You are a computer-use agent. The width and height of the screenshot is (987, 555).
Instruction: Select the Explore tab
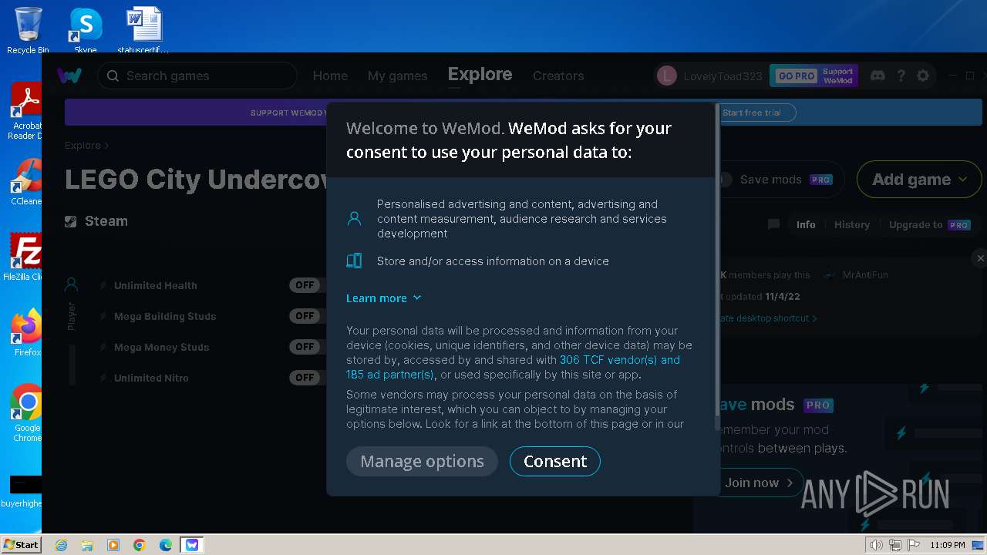[480, 75]
